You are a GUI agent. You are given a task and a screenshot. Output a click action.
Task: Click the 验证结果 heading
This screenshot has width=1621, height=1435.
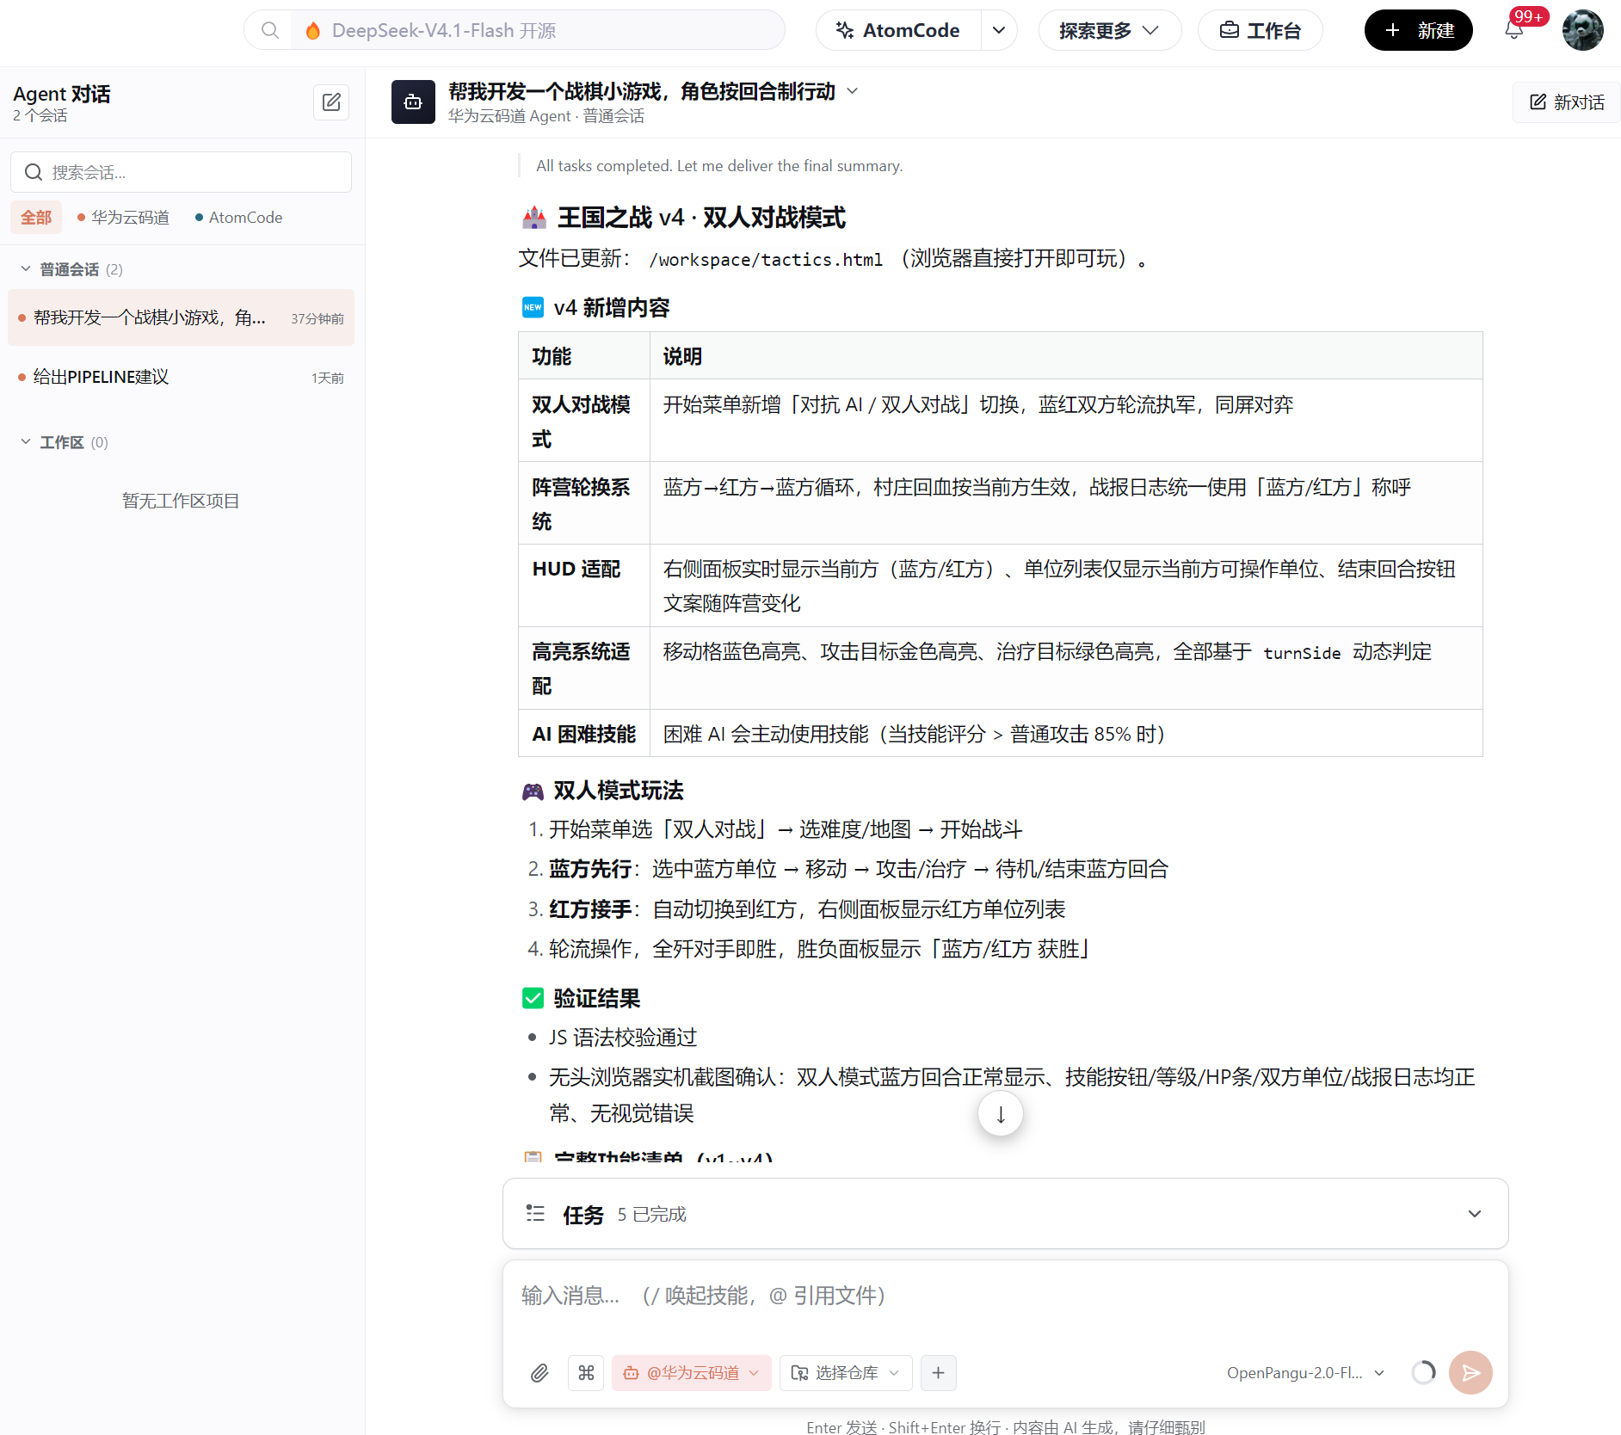coord(596,999)
